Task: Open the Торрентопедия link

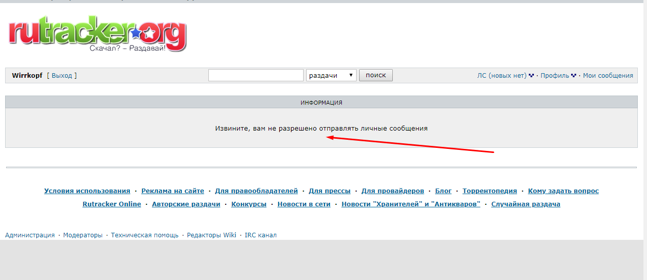Action: tap(490, 191)
